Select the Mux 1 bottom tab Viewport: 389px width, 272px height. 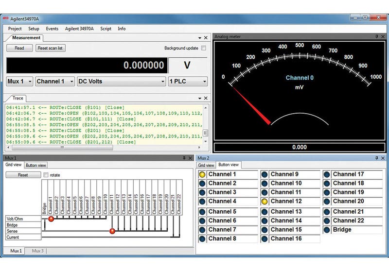tap(16, 251)
